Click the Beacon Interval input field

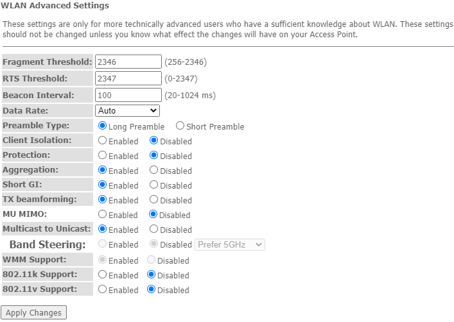coord(128,96)
